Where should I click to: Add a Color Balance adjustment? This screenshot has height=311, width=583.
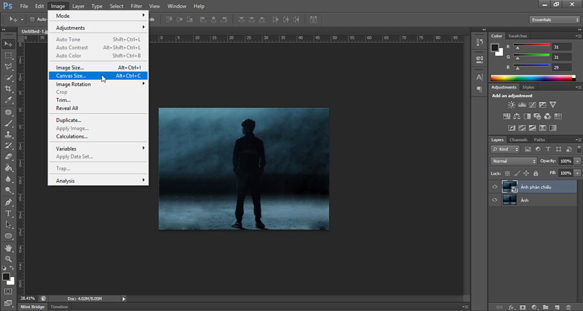click(517, 117)
